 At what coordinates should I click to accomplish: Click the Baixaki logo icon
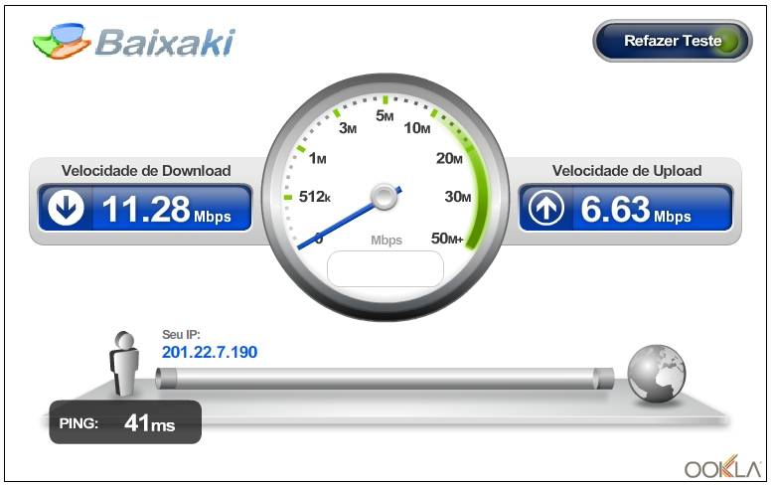[x=62, y=42]
